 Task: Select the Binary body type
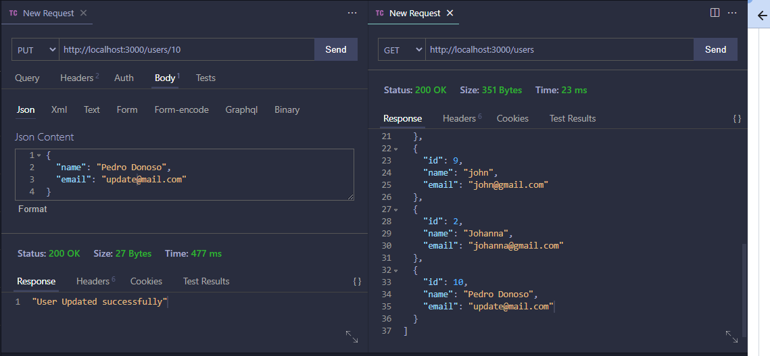[x=287, y=110]
